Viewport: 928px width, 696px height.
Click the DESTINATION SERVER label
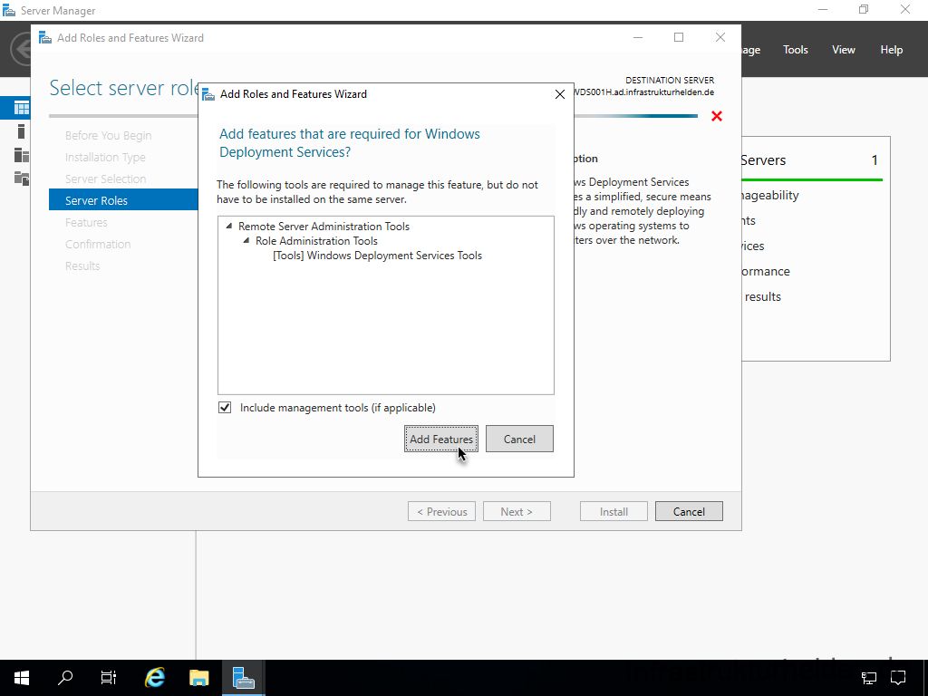[670, 80]
